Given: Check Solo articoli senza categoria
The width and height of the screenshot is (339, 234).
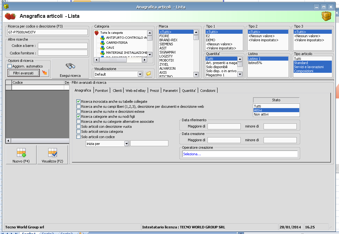Looking at the screenshot, I should (79, 132).
